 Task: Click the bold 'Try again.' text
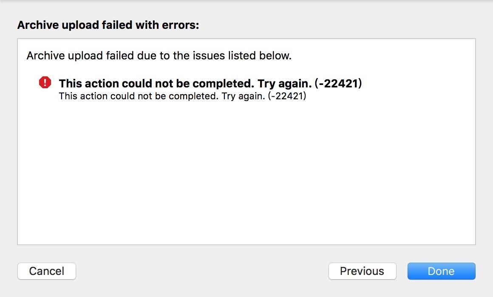click(x=285, y=84)
